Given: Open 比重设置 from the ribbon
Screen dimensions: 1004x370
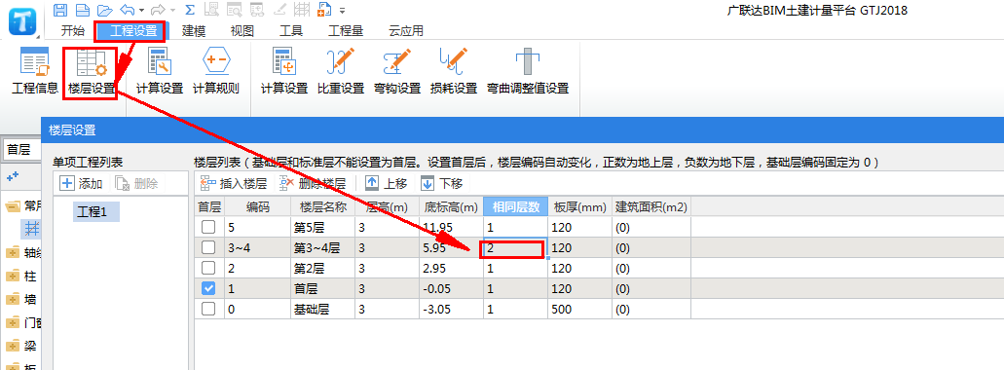Looking at the screenshot, I should click(x=341, y=72).
